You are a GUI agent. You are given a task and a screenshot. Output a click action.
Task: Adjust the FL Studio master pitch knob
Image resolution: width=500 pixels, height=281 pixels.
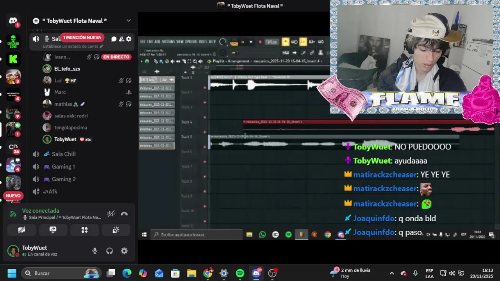pos(223,52)
